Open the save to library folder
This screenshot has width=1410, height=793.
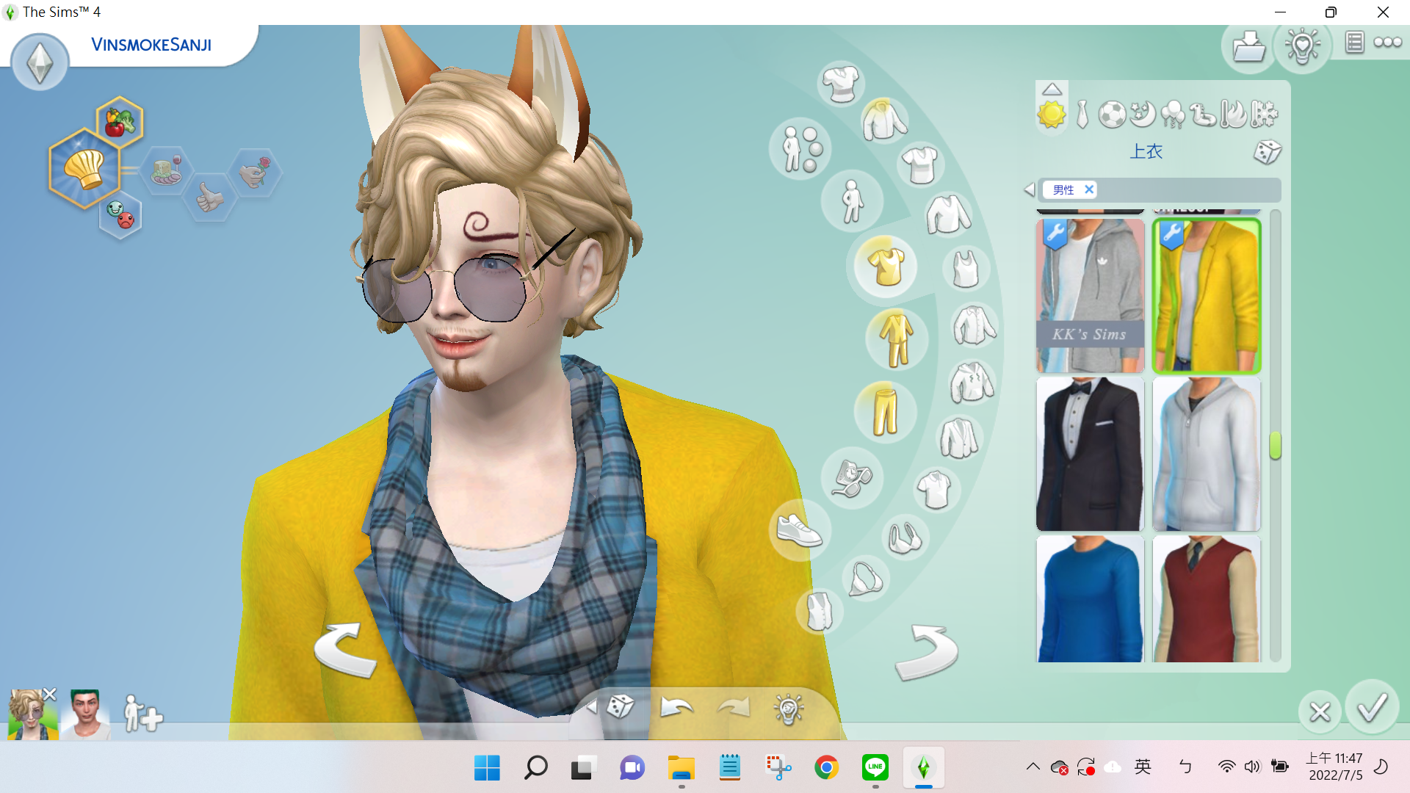click(x=1248, y=46)
